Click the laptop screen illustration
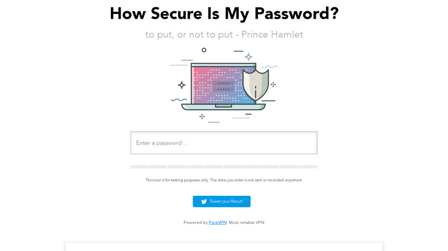 click(x=218, y=84)
